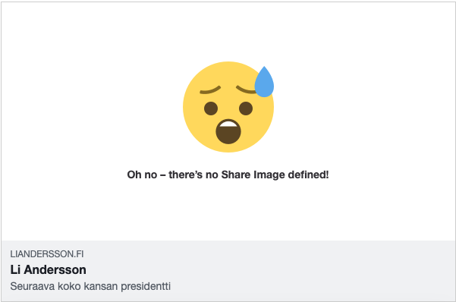Click the white teeth inside emoji mouth
This screenshot has width=456, height=302.
tap(228, 124)
